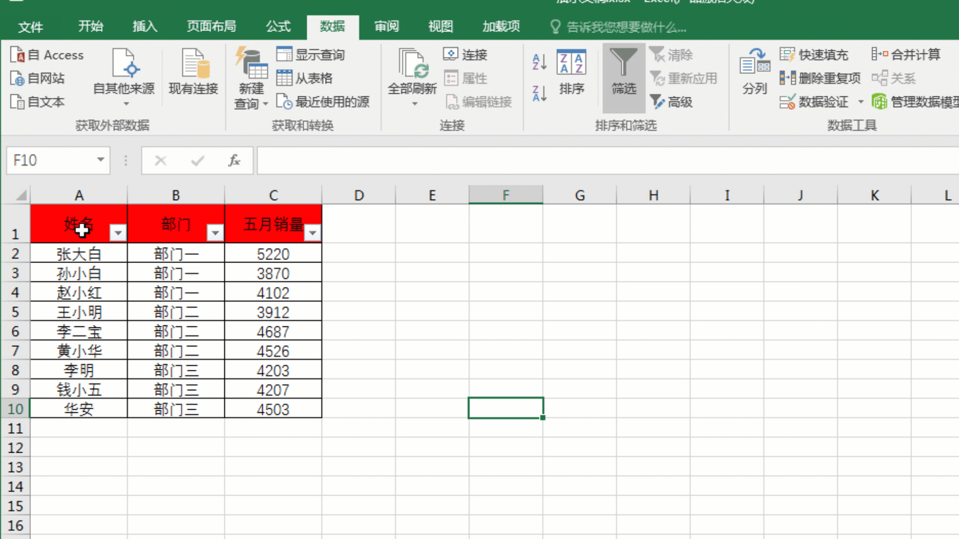This screenshot has height=539, width=959.
Task: Switch to the 开始 Home tab
Action: (90, 26)
